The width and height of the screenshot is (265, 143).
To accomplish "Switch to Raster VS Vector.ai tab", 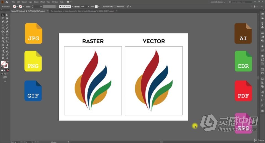I will tap(28, 11).
